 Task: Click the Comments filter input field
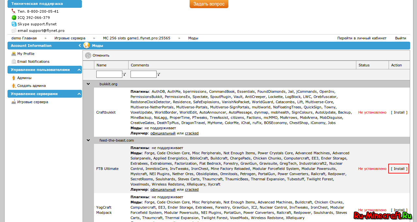(144, 74)
